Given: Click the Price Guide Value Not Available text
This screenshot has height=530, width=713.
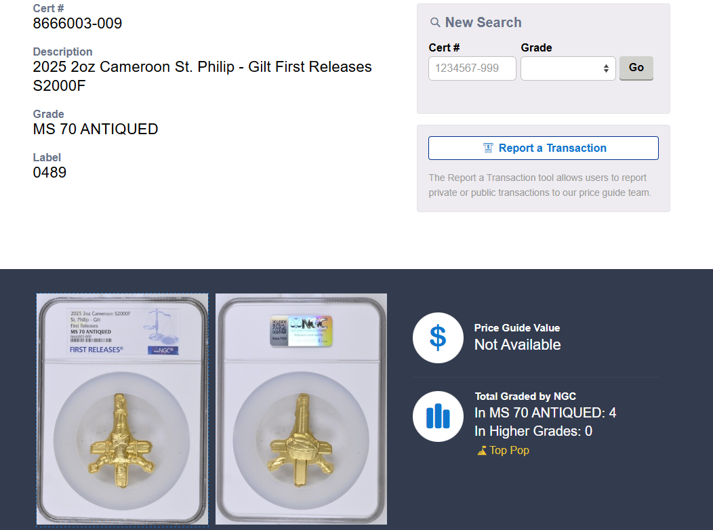Looking at the screenshot, I should [517, 344].
